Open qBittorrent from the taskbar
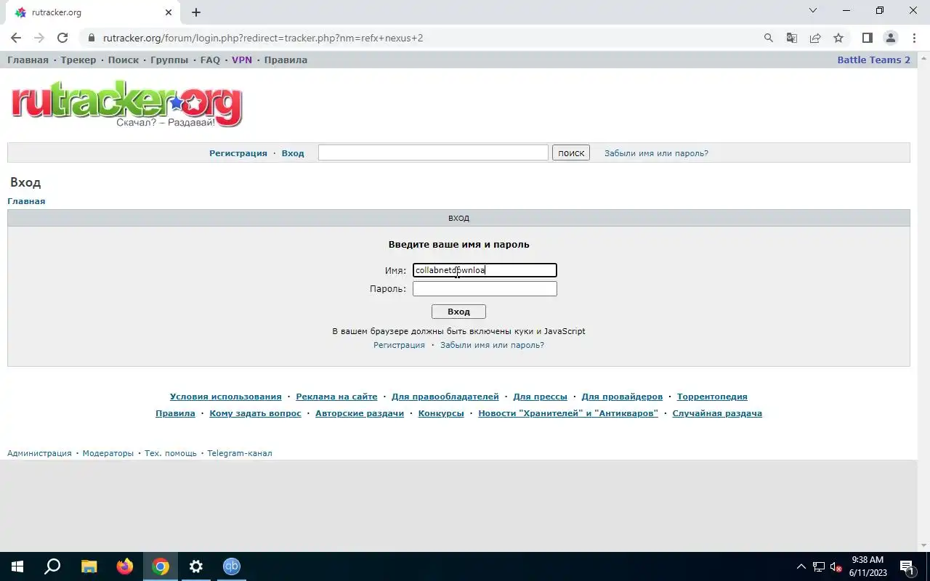The width and height of the screenshot is (930, 581). (x=232, y=566)
